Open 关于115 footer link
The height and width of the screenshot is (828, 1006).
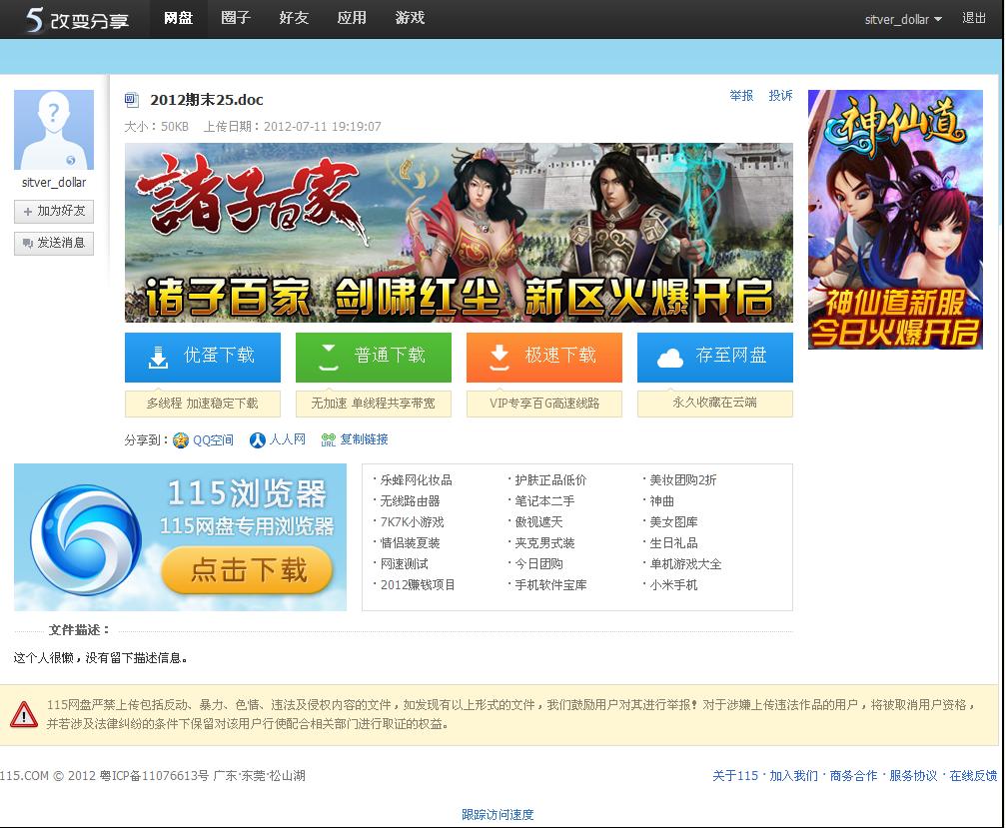coord(735,776)
